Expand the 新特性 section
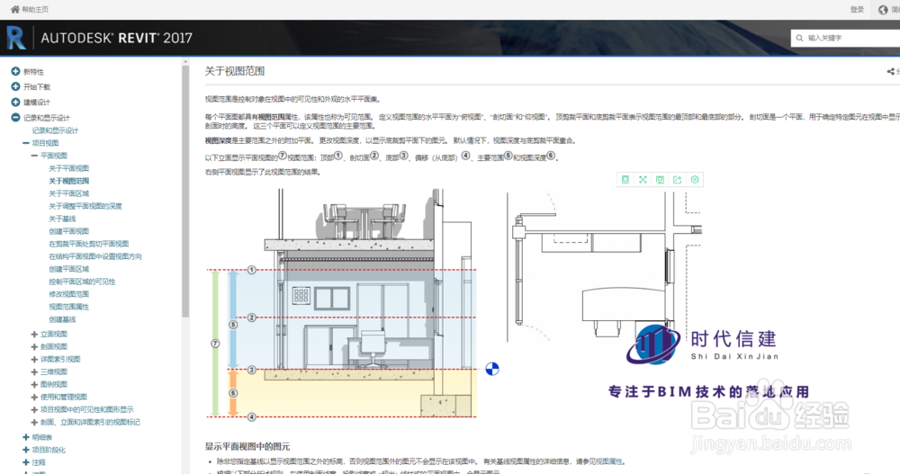900x474 pixels. 15,72
